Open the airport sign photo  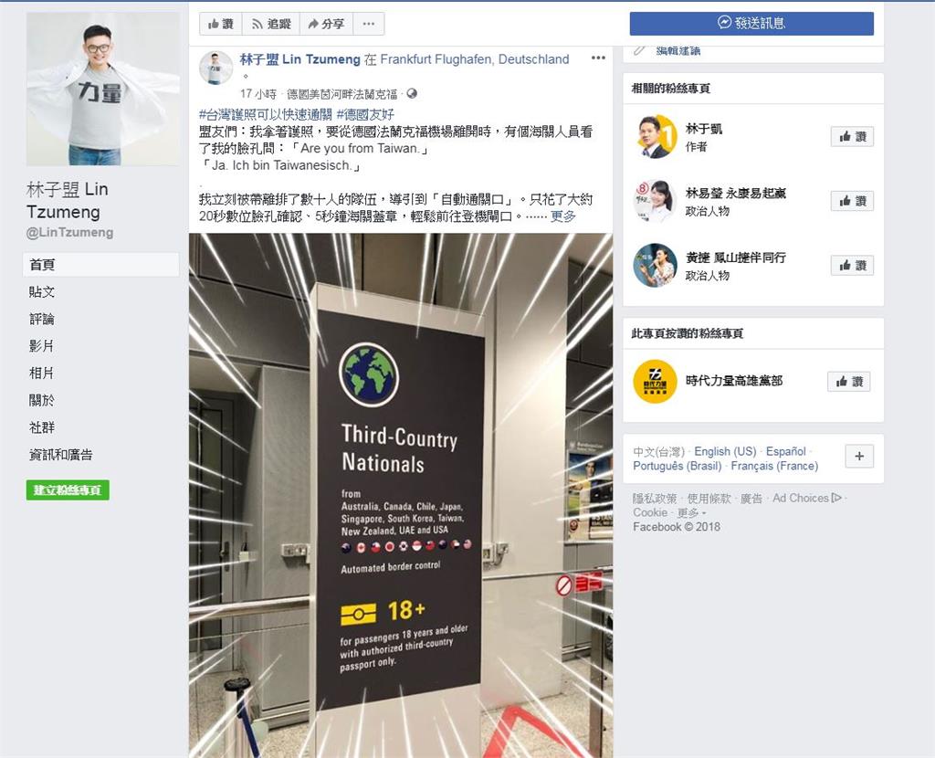(401, 495)
